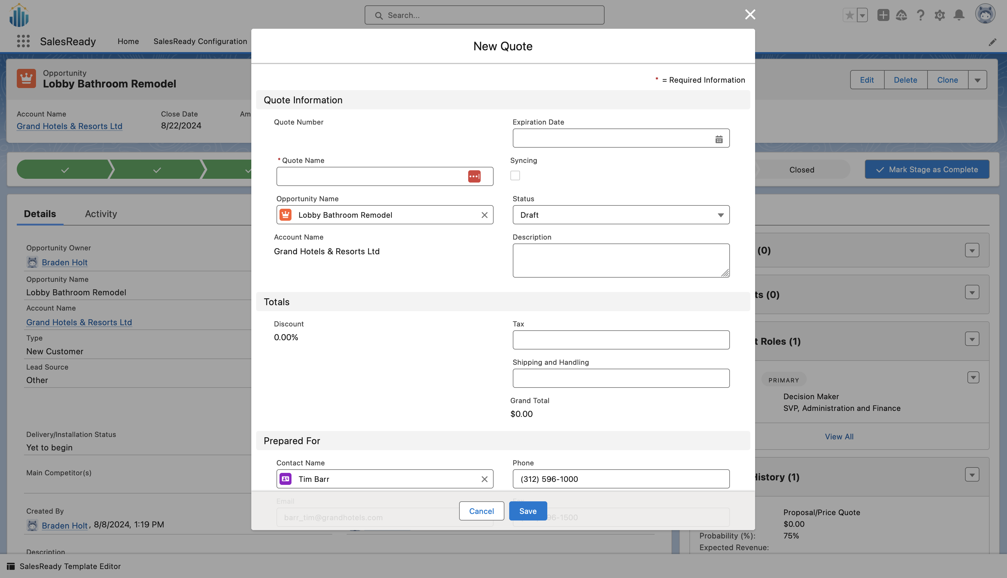Viewport: 1007px width, 578px height.
Task: Cancel the New Quote dialog
Action: [x=481, y=511]
